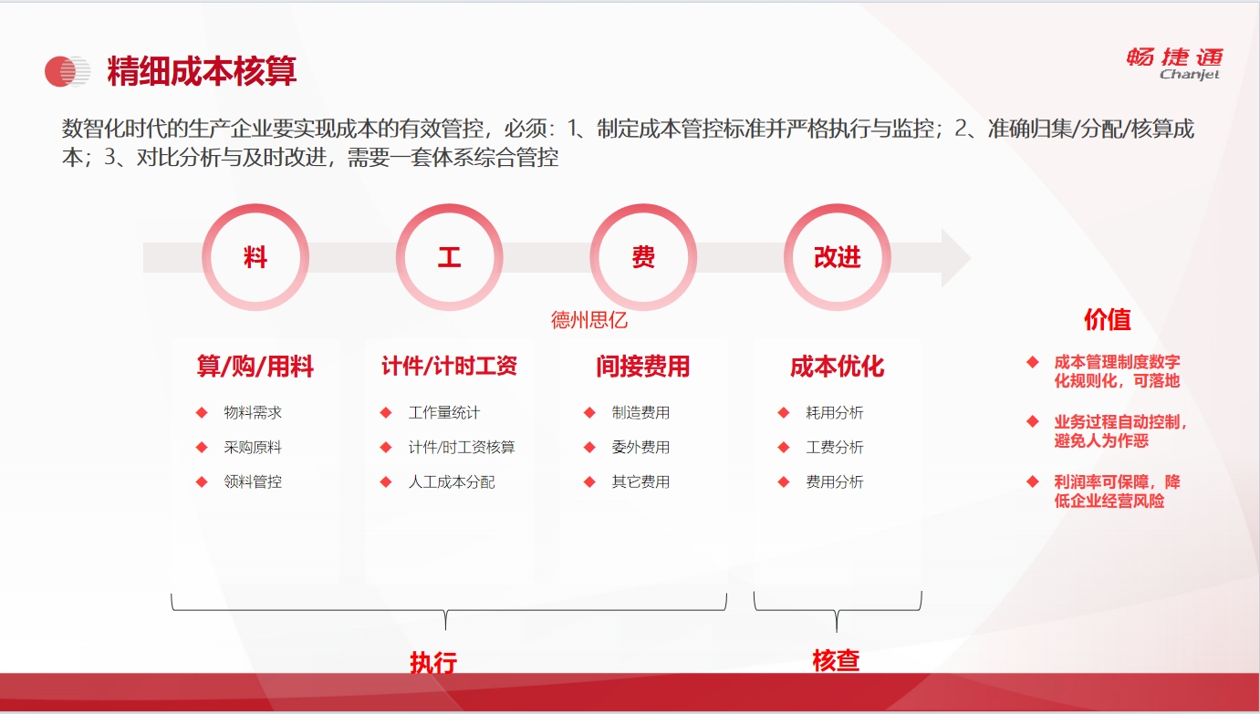Image resolution: width=1260 pixels, height=714 pixels.
Task: Click the bullet item 其它费用
Action: [x=640, y=482]
